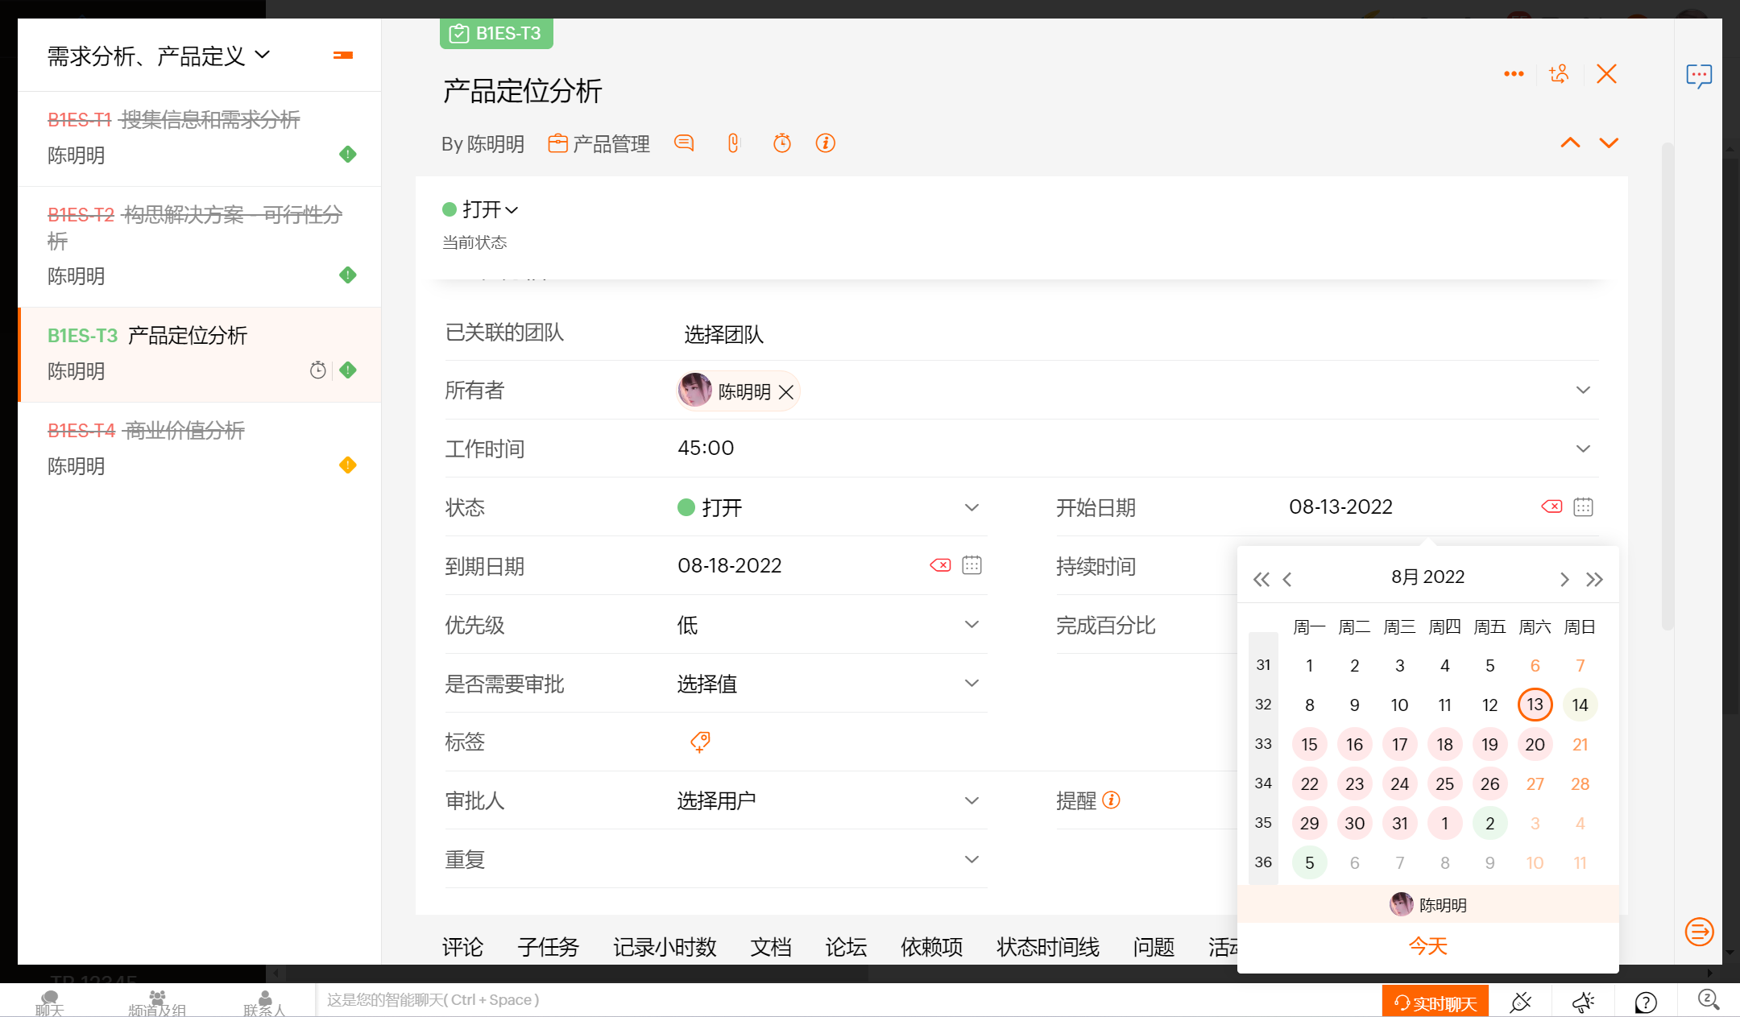Click the timer stopwatch icon in the task header

781,143
